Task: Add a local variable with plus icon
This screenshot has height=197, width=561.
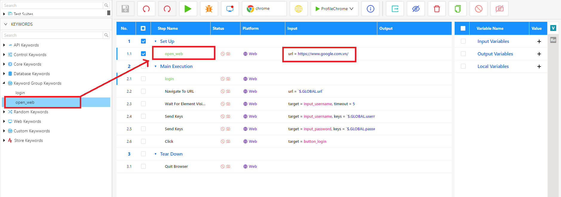Action: point(539,66)
